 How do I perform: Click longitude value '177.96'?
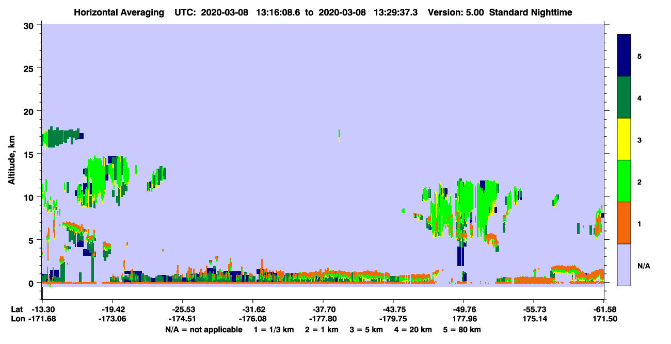pyautogui.click(x=464, y=319)
